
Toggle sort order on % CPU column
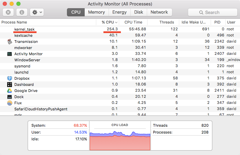click(108, 22)
